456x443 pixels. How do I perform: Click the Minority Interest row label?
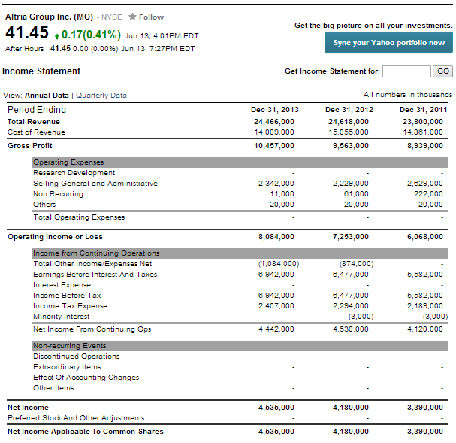tap(62, 317)
